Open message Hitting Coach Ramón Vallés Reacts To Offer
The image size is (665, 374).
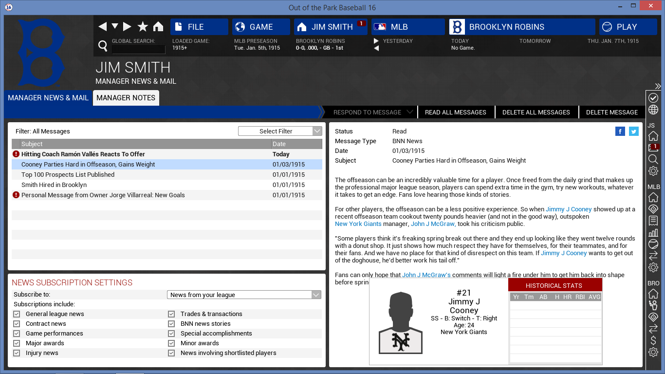pos(167,154)
